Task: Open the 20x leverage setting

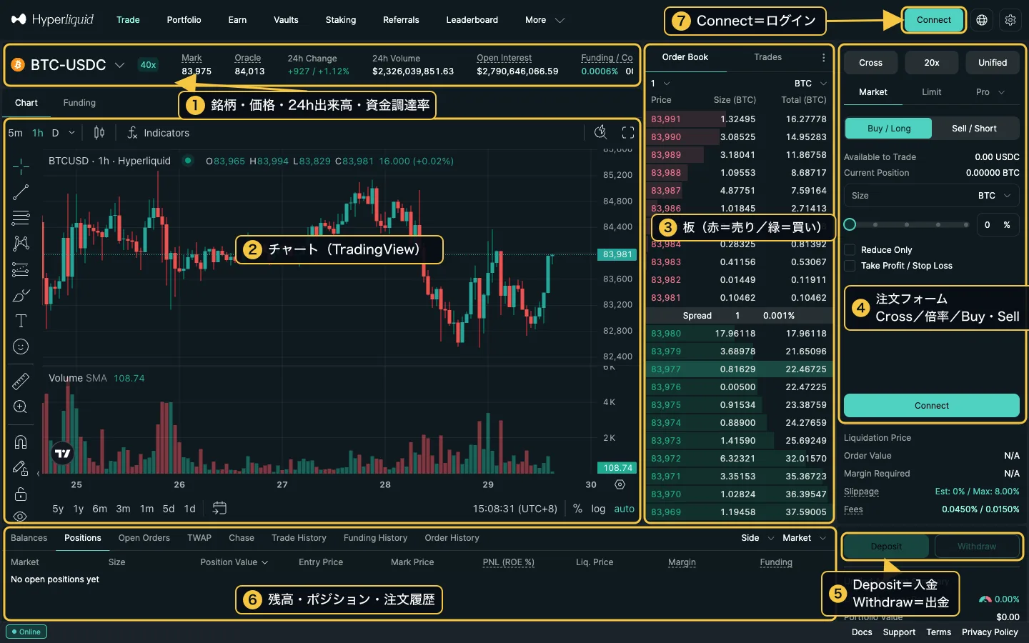Action: pyautogui.click(x=932, y=63)
